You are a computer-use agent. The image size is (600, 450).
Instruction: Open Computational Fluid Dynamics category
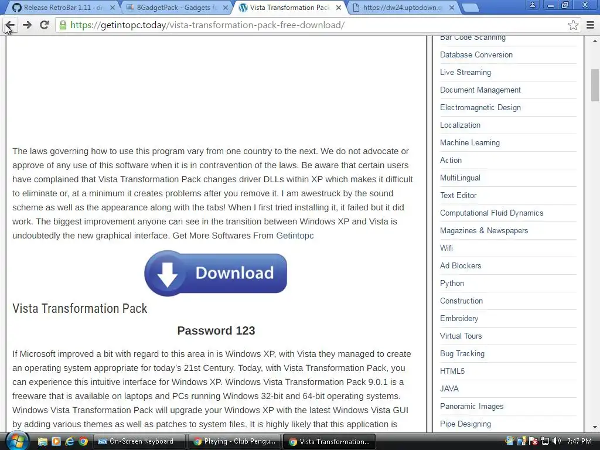point(492,213)
